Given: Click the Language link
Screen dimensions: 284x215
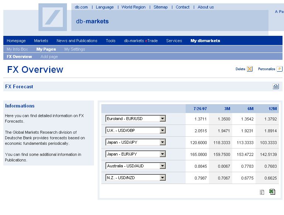Looking at the screenshot, I should click(x=105, y=7).
